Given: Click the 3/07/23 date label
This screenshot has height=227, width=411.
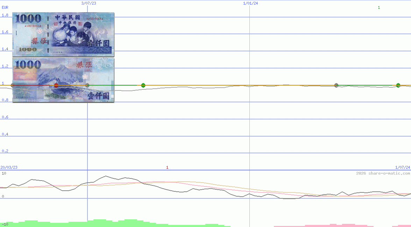Looking at the screenshot, I should coord(88,3).
